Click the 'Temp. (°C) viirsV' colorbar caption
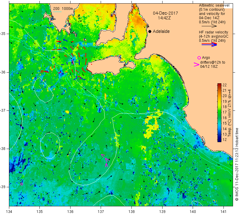Viewport: 239px width, 215px height. point(229,113)
